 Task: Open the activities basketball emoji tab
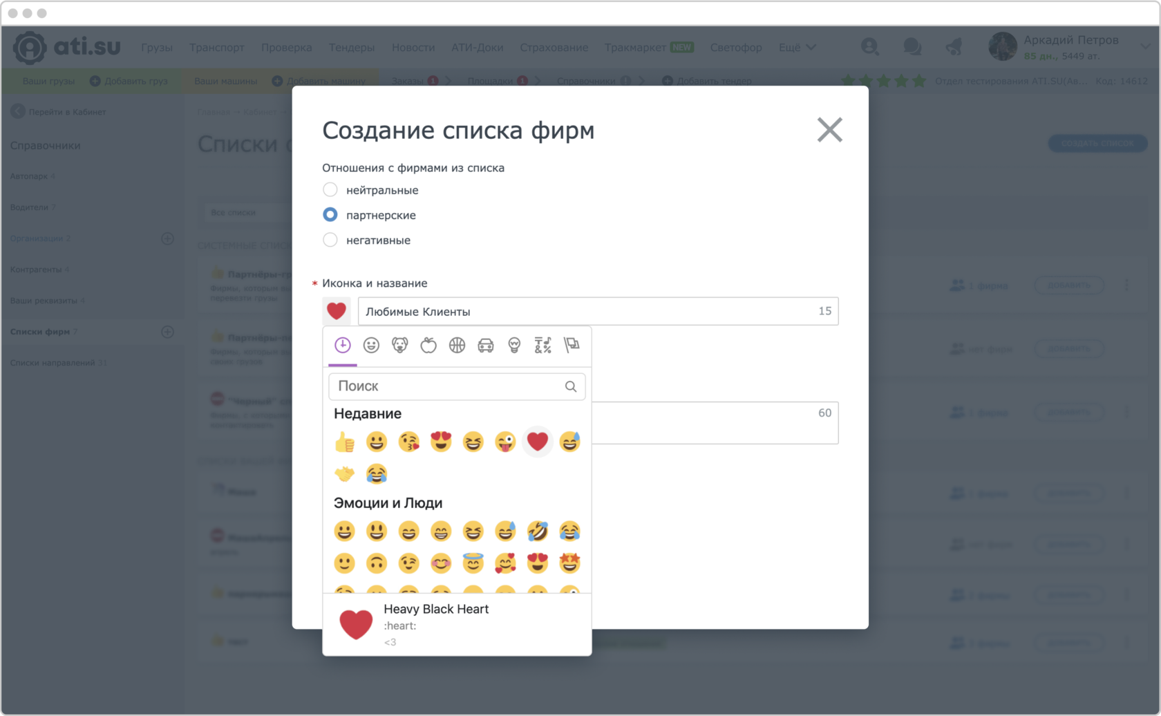click(457, 345)
